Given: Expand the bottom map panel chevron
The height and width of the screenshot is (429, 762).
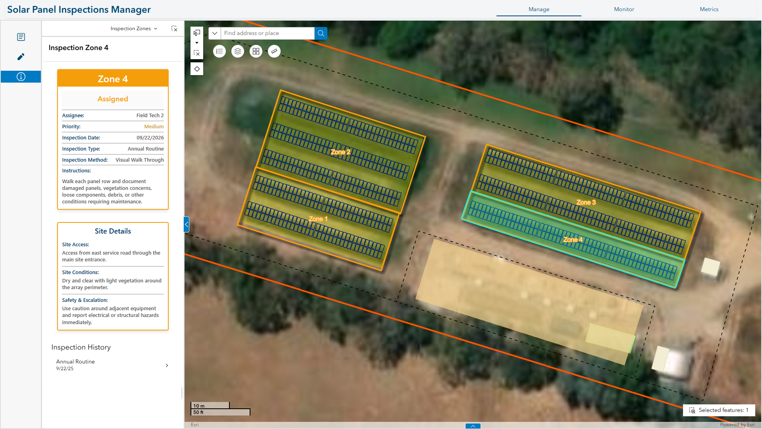Looking at the screenshot, I should pos(473,426).
